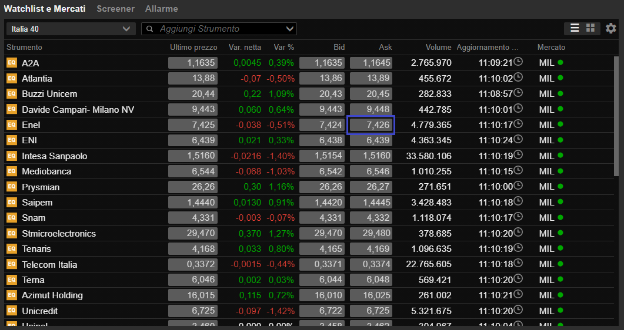Viewport: 624px width, 330px height.
Task: Click the clock icon in ENI row
Action: 518,140
